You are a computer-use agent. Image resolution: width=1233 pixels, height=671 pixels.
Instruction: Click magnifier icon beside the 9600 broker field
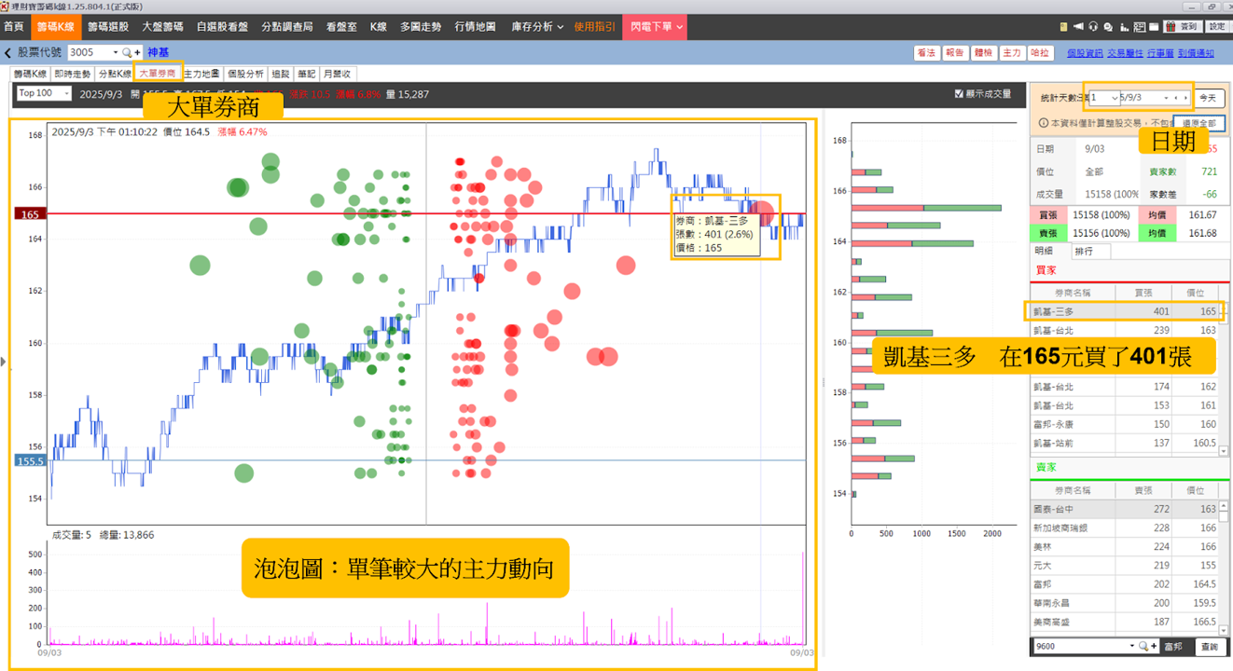1143,646
